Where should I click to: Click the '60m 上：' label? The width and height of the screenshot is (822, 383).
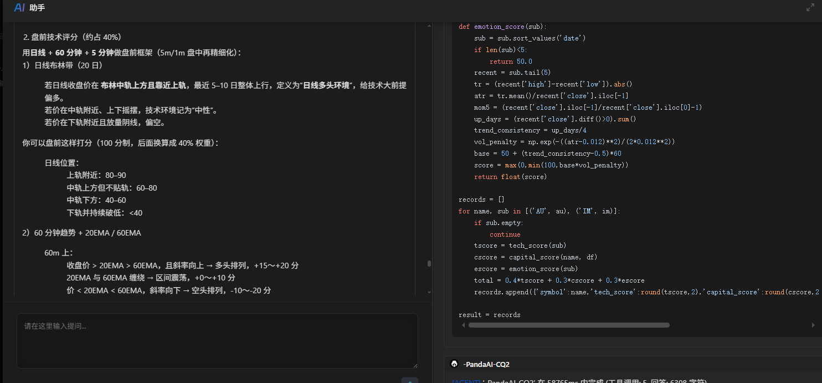[x=59, y=253]
